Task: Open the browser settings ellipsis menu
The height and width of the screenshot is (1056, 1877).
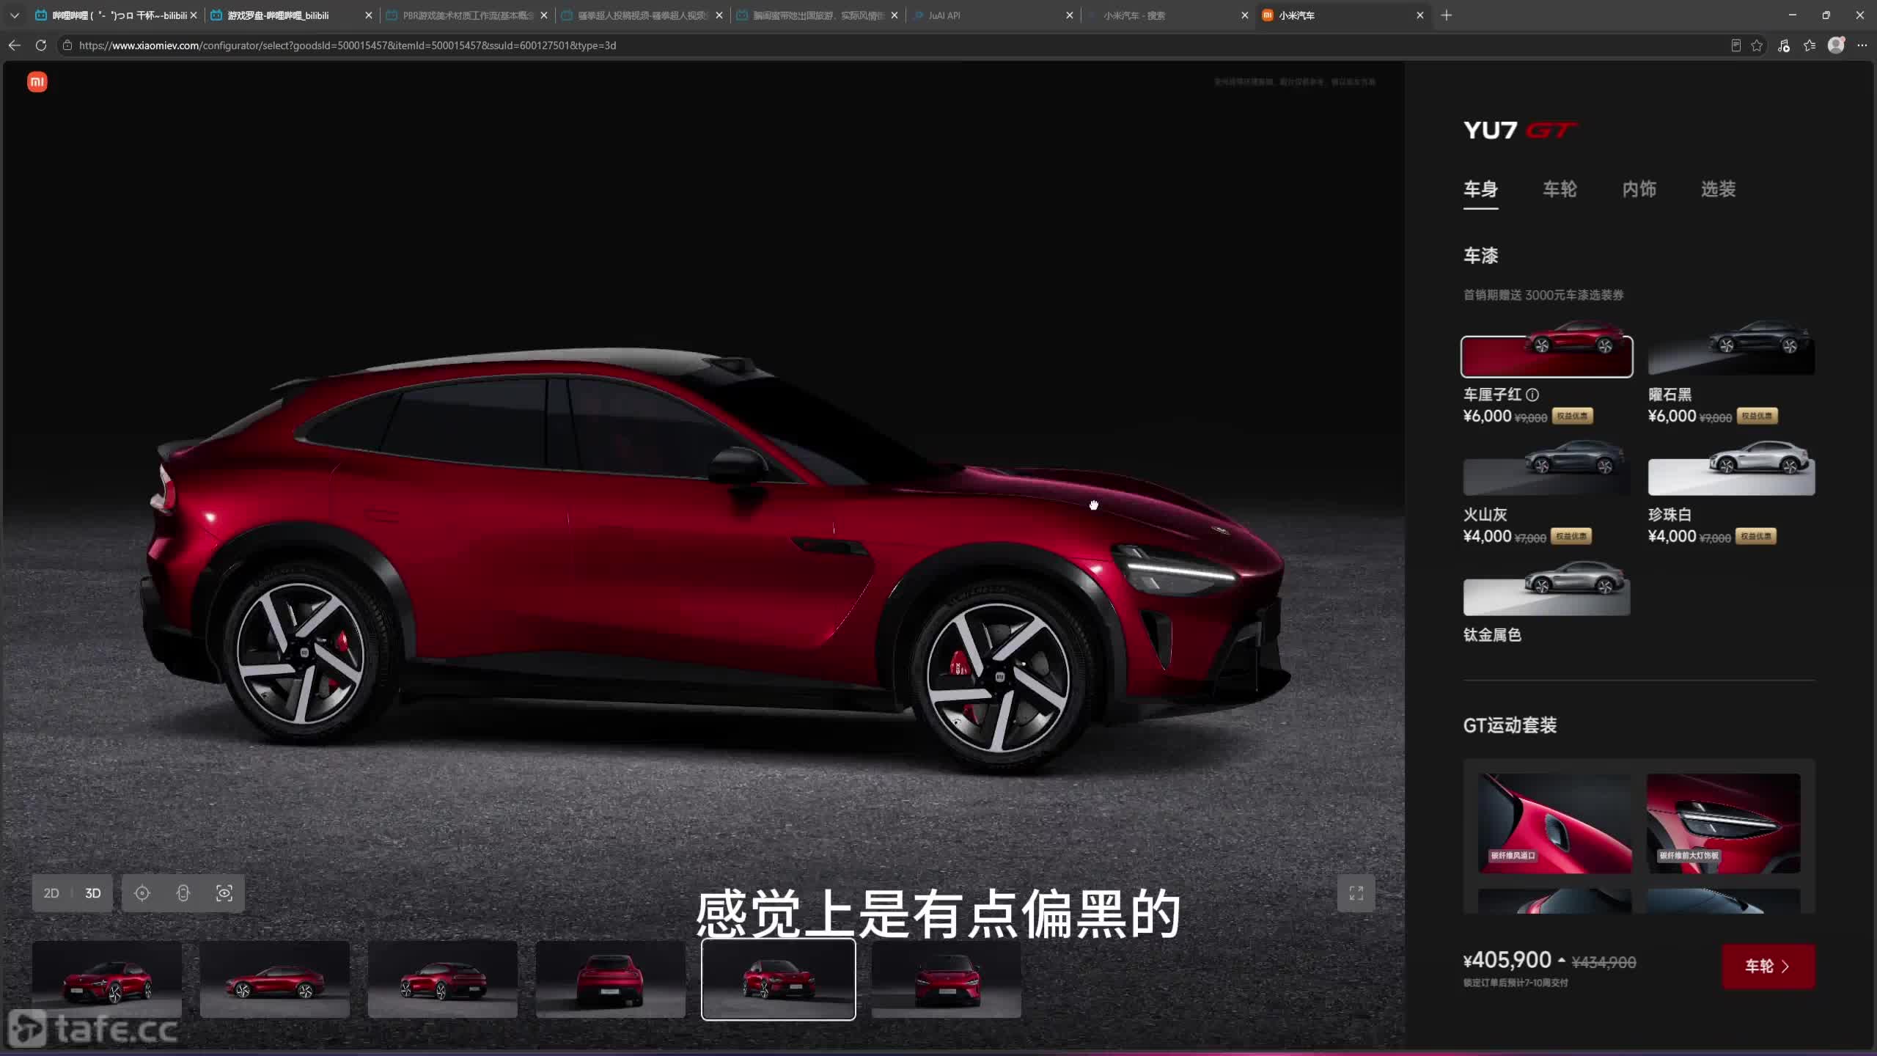Action: point(1862,45)
